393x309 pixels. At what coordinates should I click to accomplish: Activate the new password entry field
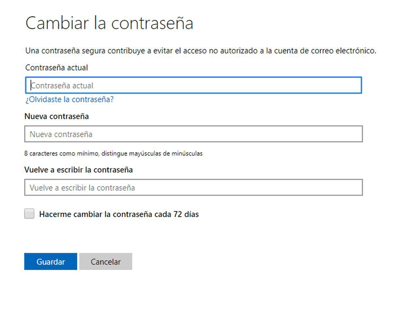pyautogui.click(x=193, y=134)
